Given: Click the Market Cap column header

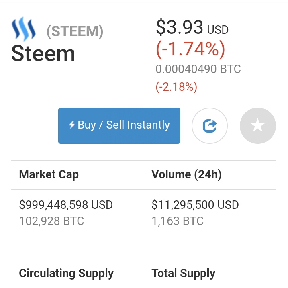Looking at the screenshot, I should [x=49, y=174].
